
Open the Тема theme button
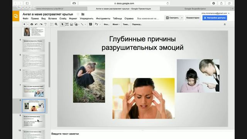tap(126, 24)
